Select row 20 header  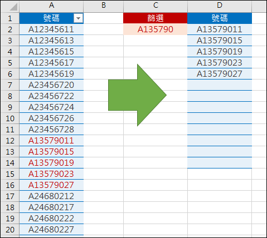10,230
